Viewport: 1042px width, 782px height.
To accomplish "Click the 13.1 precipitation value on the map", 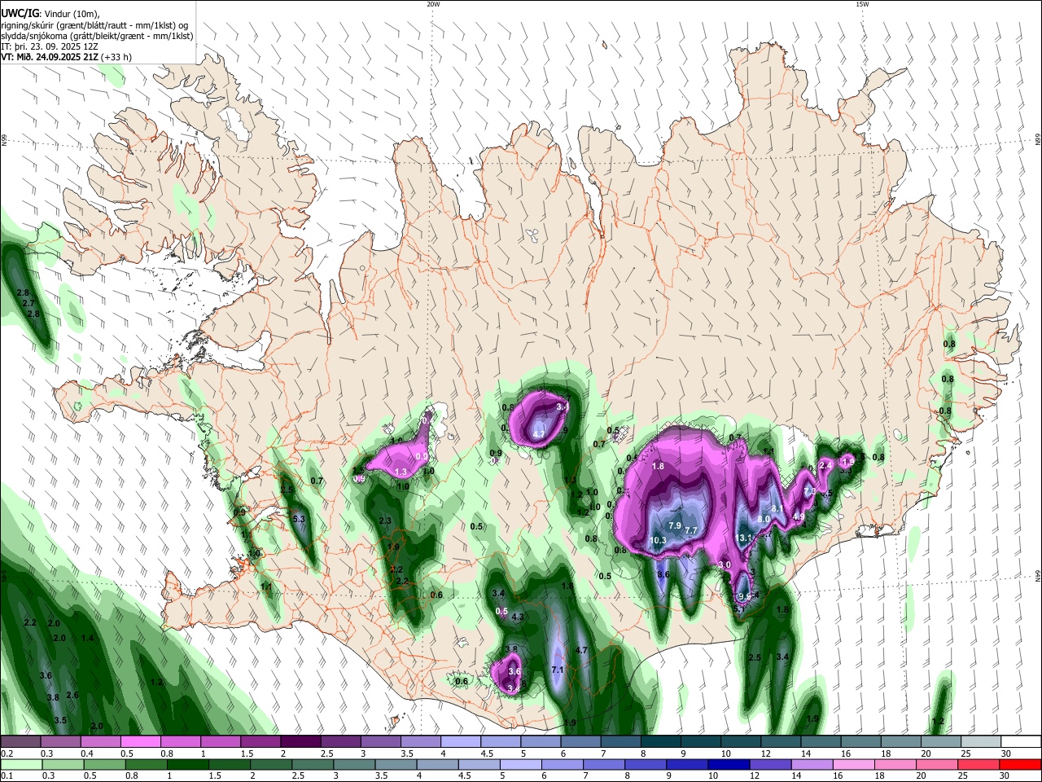I will [x=744, y=538].
